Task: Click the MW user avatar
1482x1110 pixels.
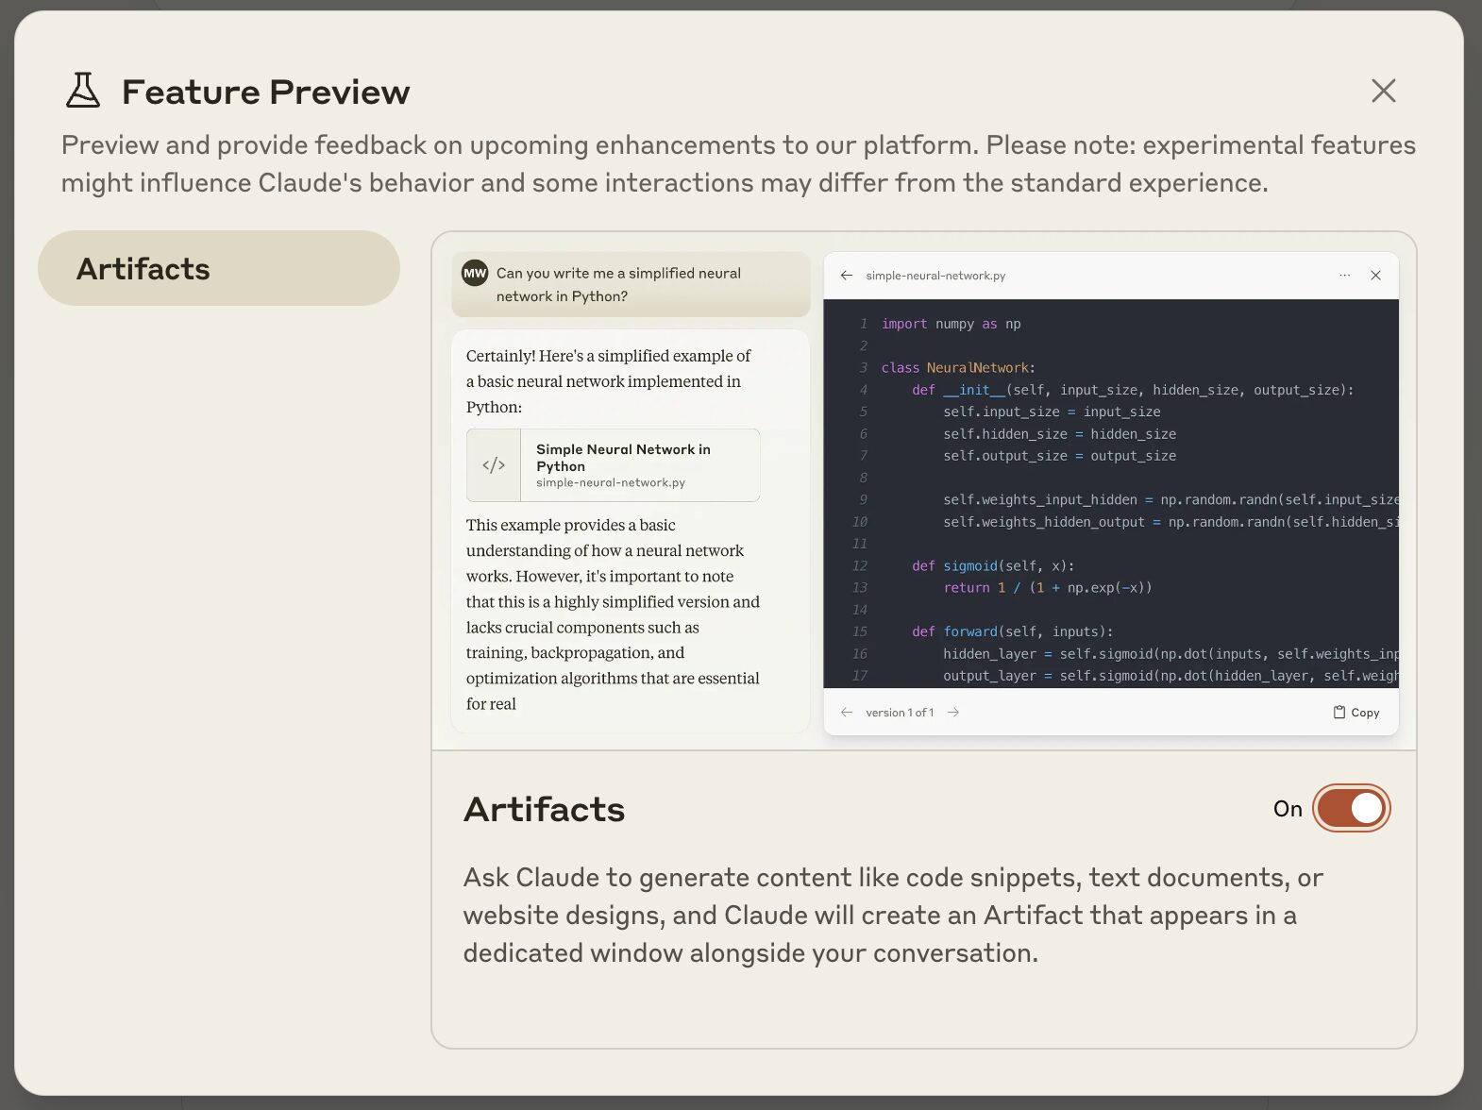Action: (x=475, y=273)
